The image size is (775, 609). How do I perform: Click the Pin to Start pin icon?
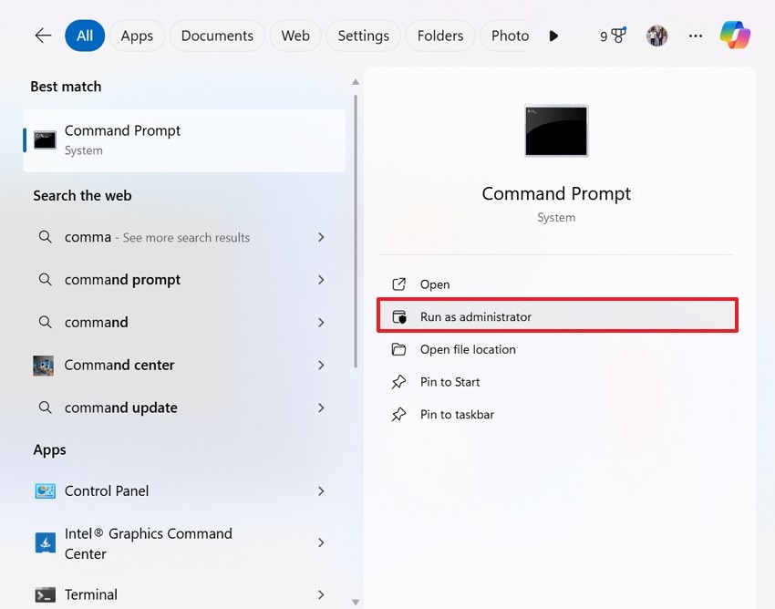coord(398,382)
